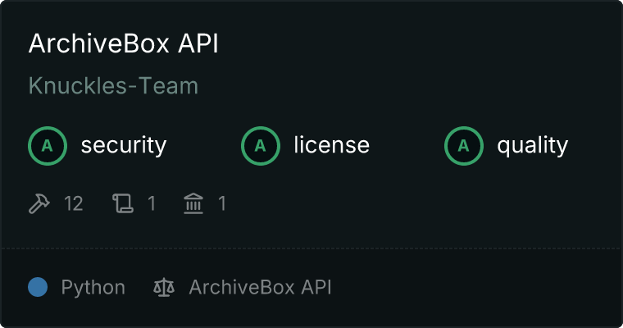
Task: Open the ArchiveBox API card title
Action: (x=123, y=44)
